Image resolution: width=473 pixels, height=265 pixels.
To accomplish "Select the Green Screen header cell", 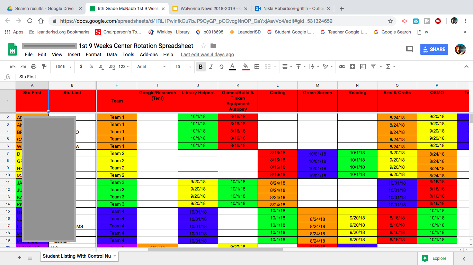I will coord(318,101).
